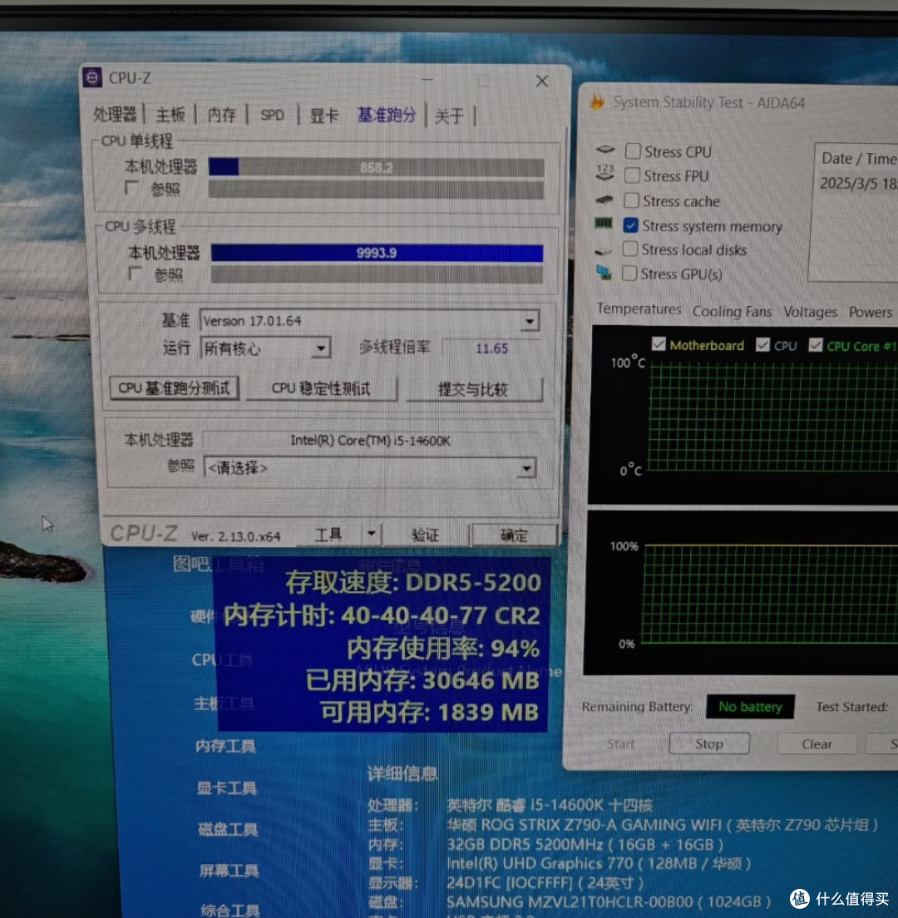Open CPU工具 in the 图吧工具箱 sidebar
This screenshot has height=918, width=898.
(x=223, y=660)
